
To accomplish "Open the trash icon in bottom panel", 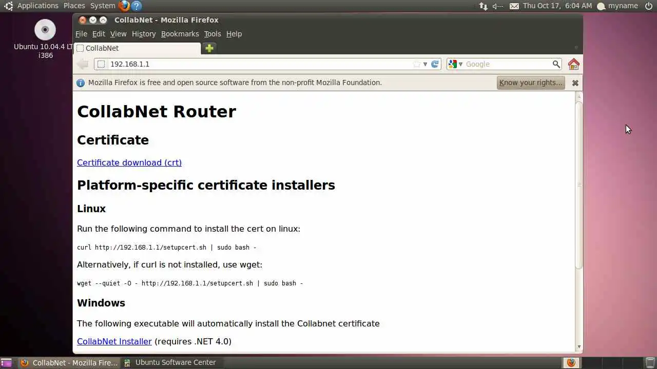I will (650, 362).
